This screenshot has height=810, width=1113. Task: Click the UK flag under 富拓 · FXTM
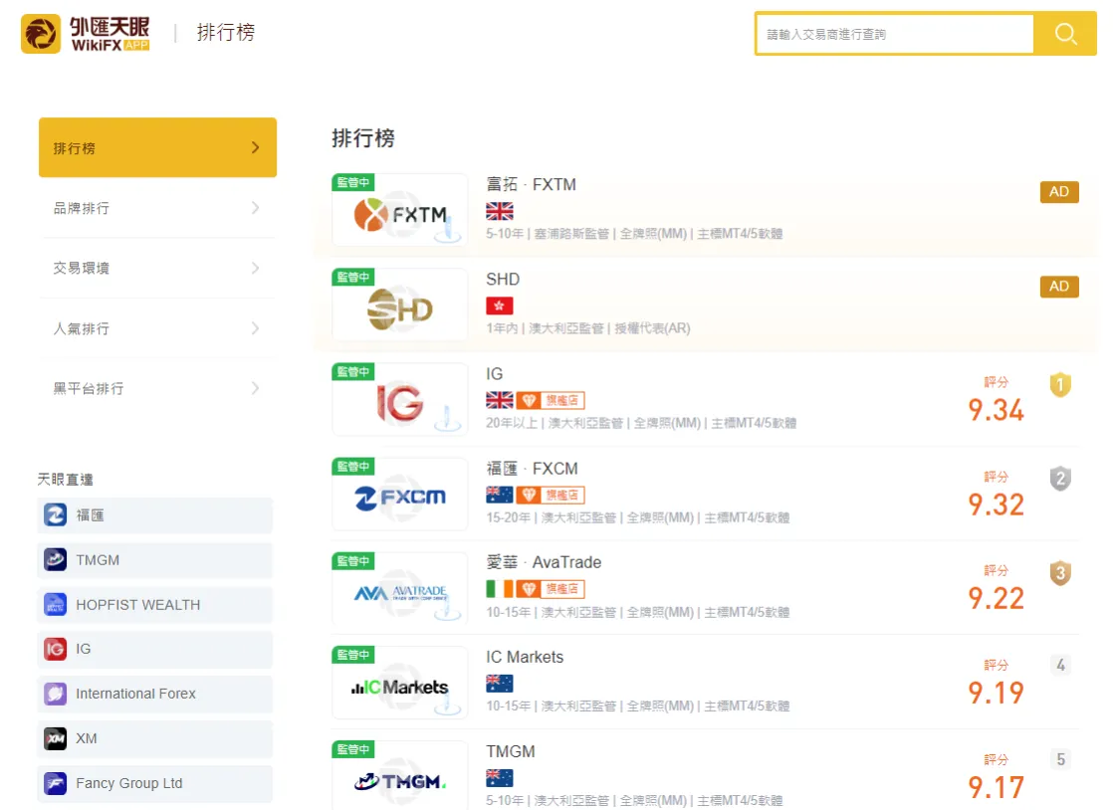(x=500, y=211)
